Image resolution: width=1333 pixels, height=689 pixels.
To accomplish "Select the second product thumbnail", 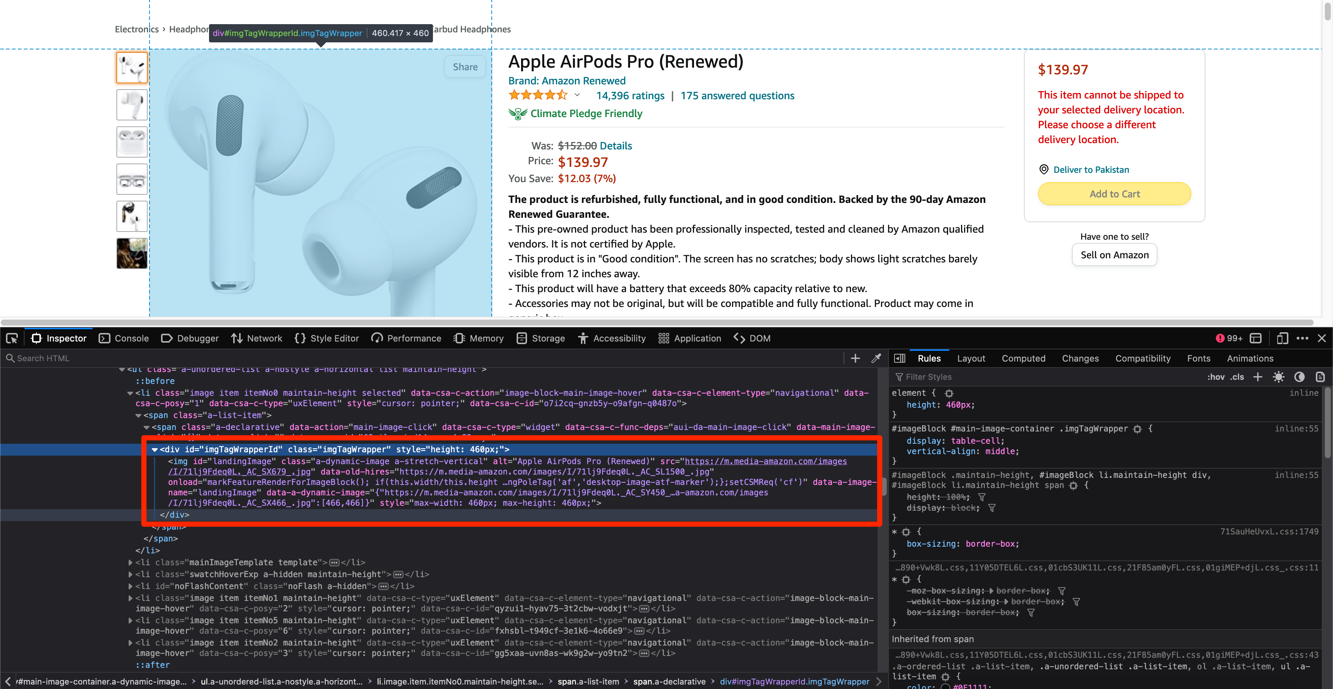I will pyautogui.click(x=131, y=105).
